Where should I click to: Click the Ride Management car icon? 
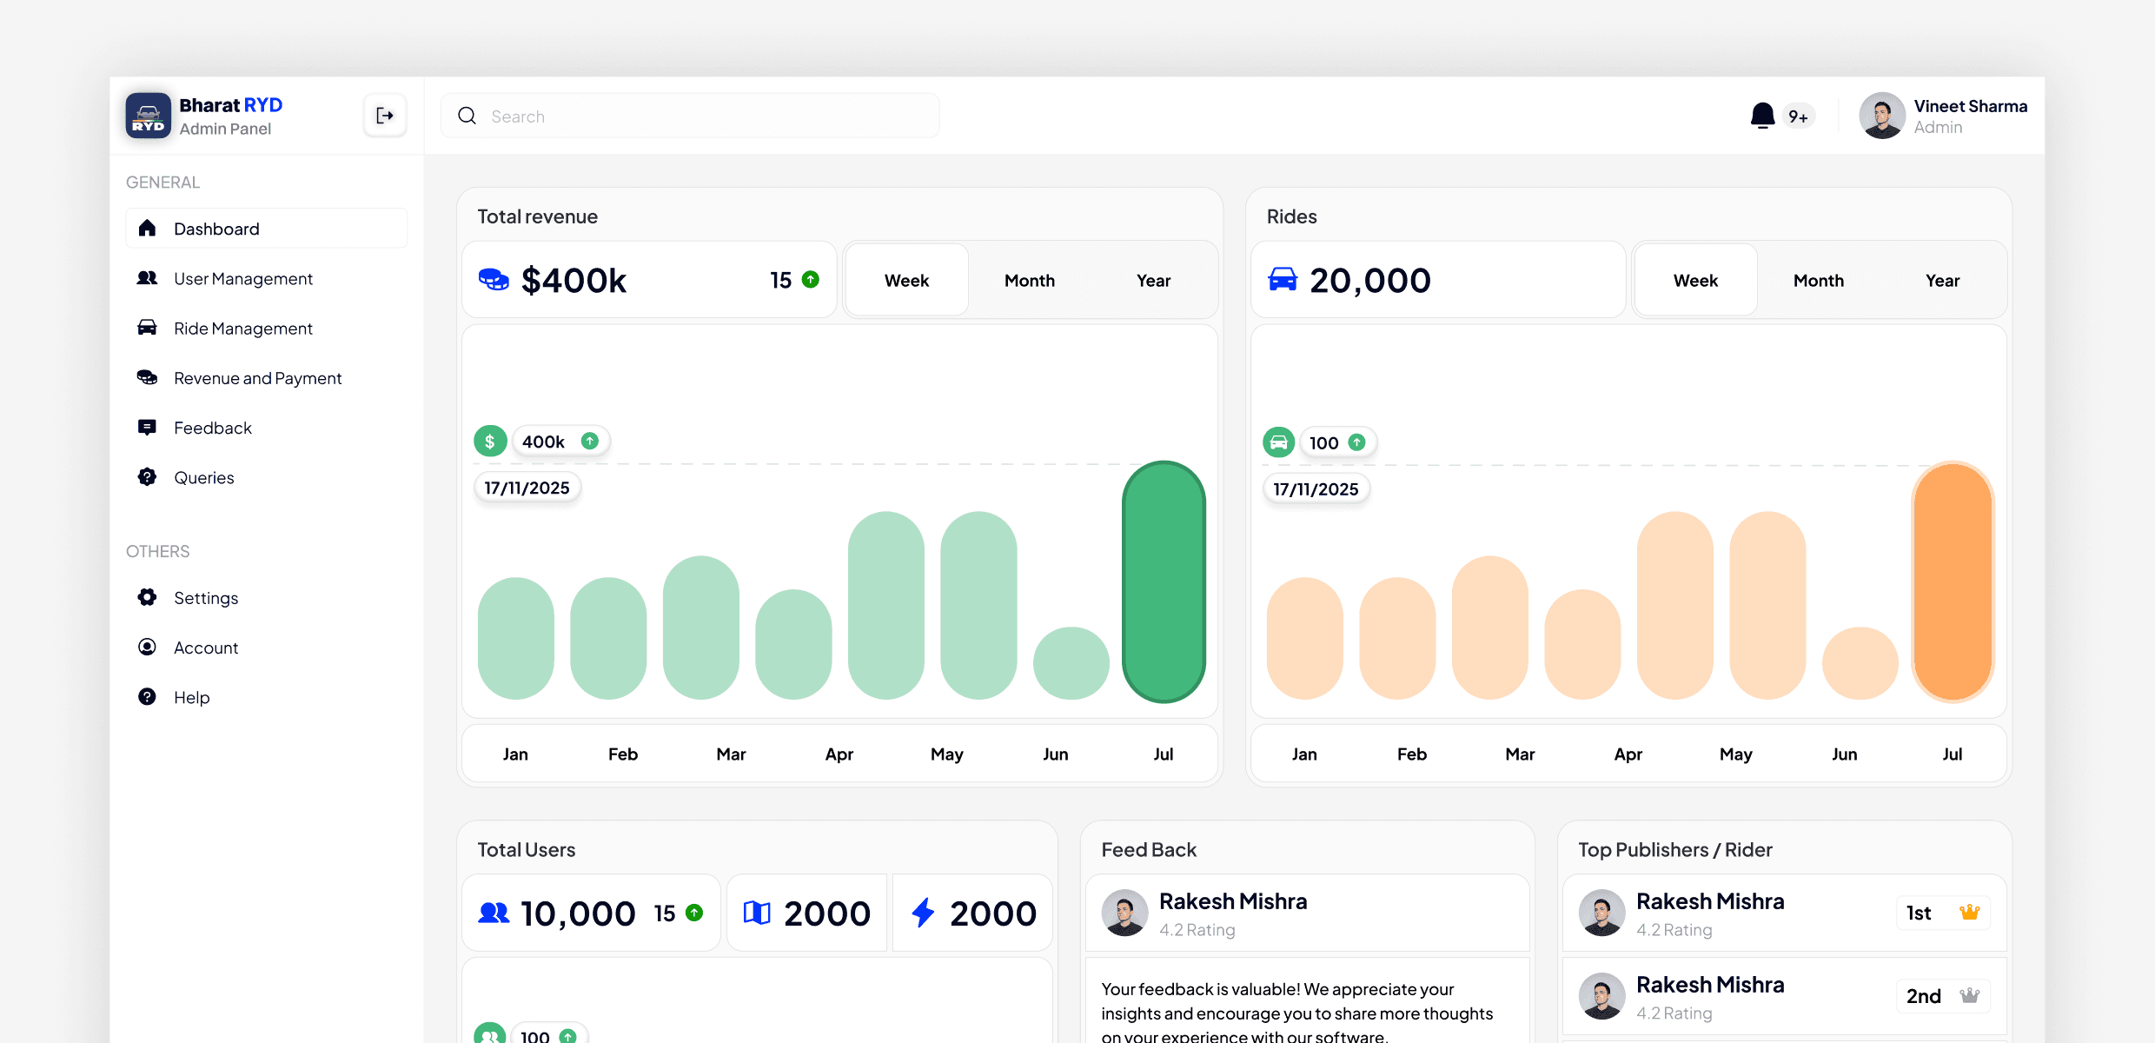tap(147, 328)
